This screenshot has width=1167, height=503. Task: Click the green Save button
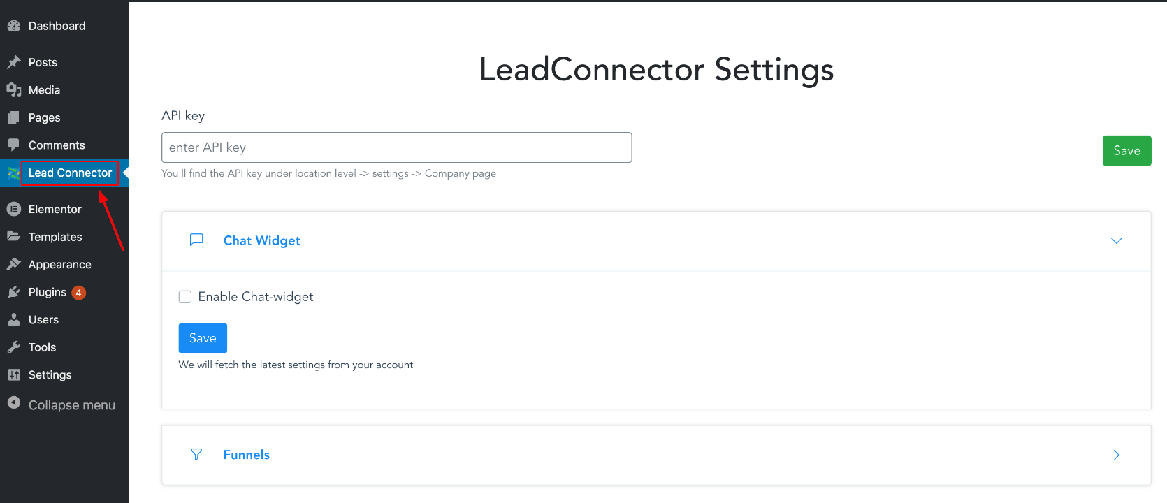(x=1126, y=151)
